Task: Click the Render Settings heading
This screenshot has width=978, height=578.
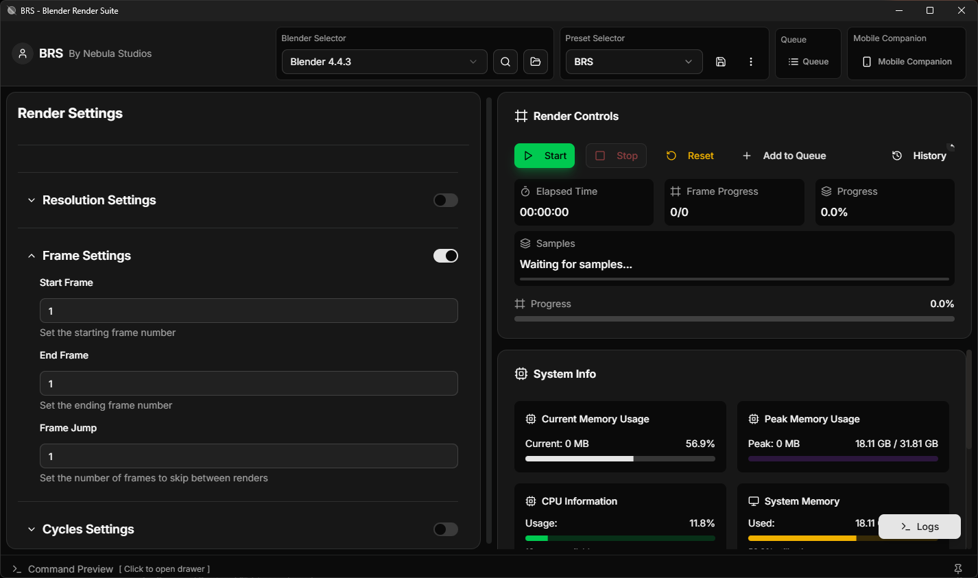Action: [70, 113]
